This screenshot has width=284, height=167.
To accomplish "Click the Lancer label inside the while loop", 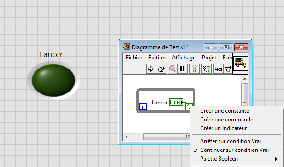I will tap(160, 103).
